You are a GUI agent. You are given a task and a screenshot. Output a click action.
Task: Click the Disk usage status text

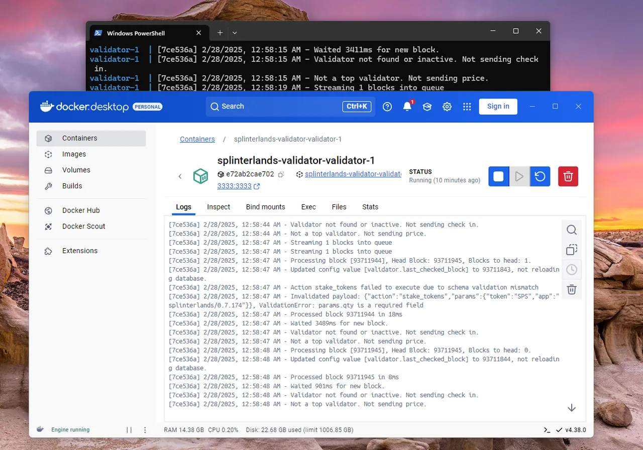click(299, 430)
